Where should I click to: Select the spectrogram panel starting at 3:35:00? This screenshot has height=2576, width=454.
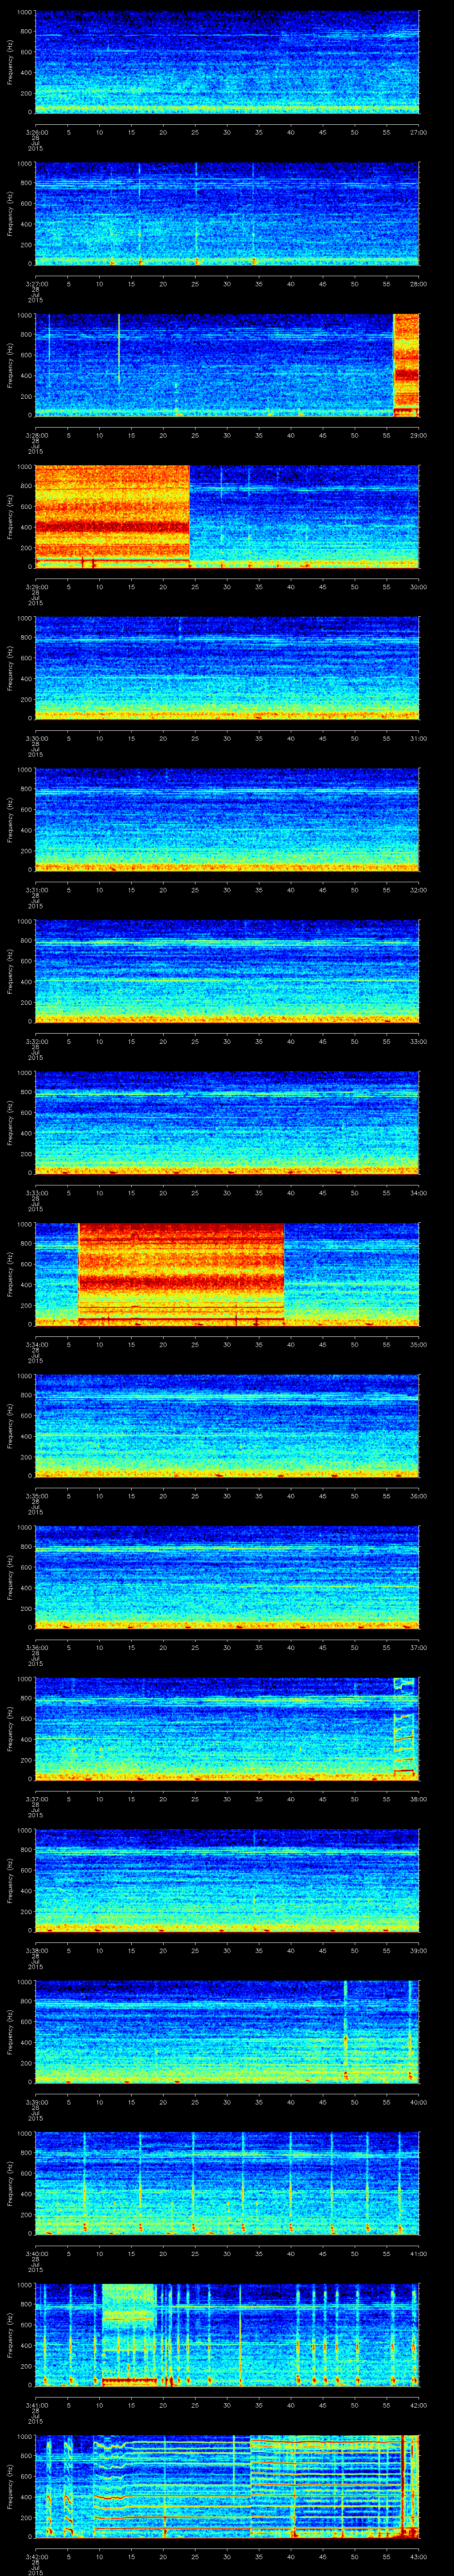(x=227, y=1426)
